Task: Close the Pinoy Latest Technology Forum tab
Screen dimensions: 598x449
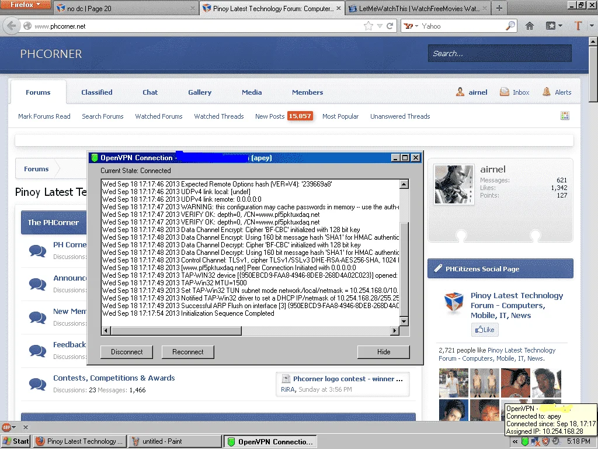Action: pyautogui.click(x=339, y=8)
